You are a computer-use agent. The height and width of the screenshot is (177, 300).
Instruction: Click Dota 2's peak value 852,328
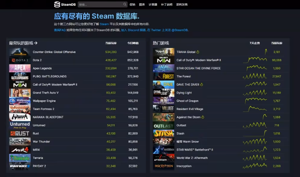[133, 60]
